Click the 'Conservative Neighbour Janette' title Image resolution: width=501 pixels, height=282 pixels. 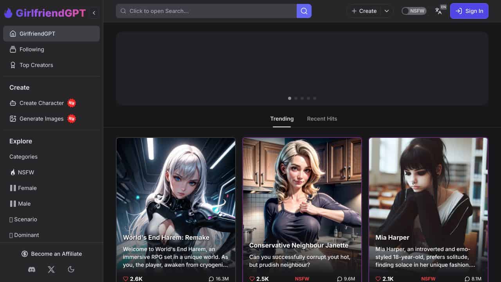click(299, 245)
